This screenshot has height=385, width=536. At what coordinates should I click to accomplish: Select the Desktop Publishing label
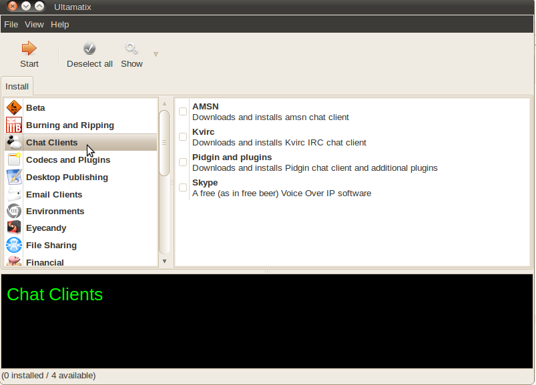point(67,177)
